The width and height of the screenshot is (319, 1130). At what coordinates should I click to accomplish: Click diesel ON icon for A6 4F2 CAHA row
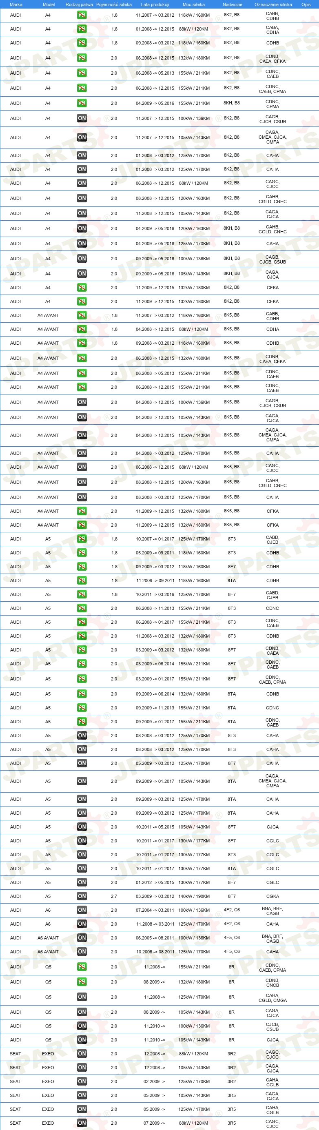click(x=82, y=924)
